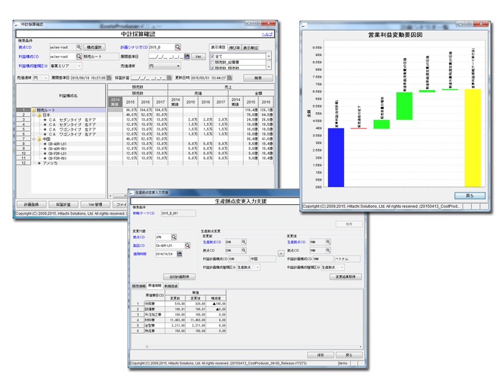Click the down arrow of the 表示項目 list scrollbar
This screenshot has width=504, height=378.
(x=269, y=67)
